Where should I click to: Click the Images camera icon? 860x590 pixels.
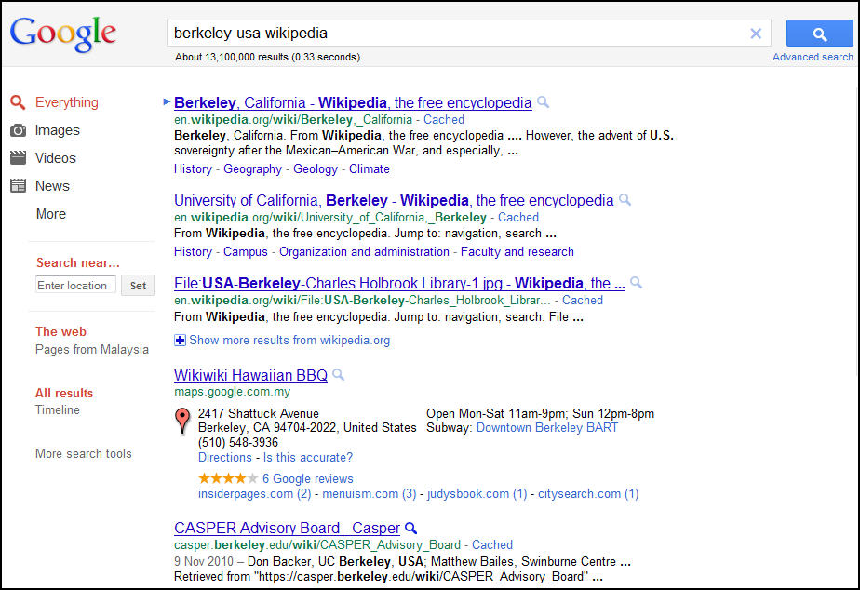18,130
